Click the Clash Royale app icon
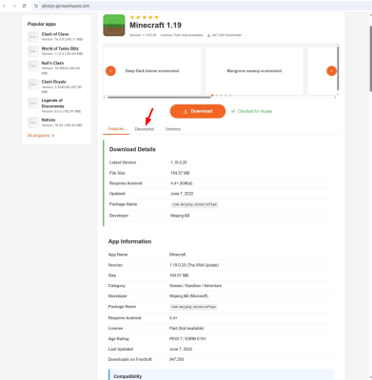372x380 pixels. pos(33,85)
